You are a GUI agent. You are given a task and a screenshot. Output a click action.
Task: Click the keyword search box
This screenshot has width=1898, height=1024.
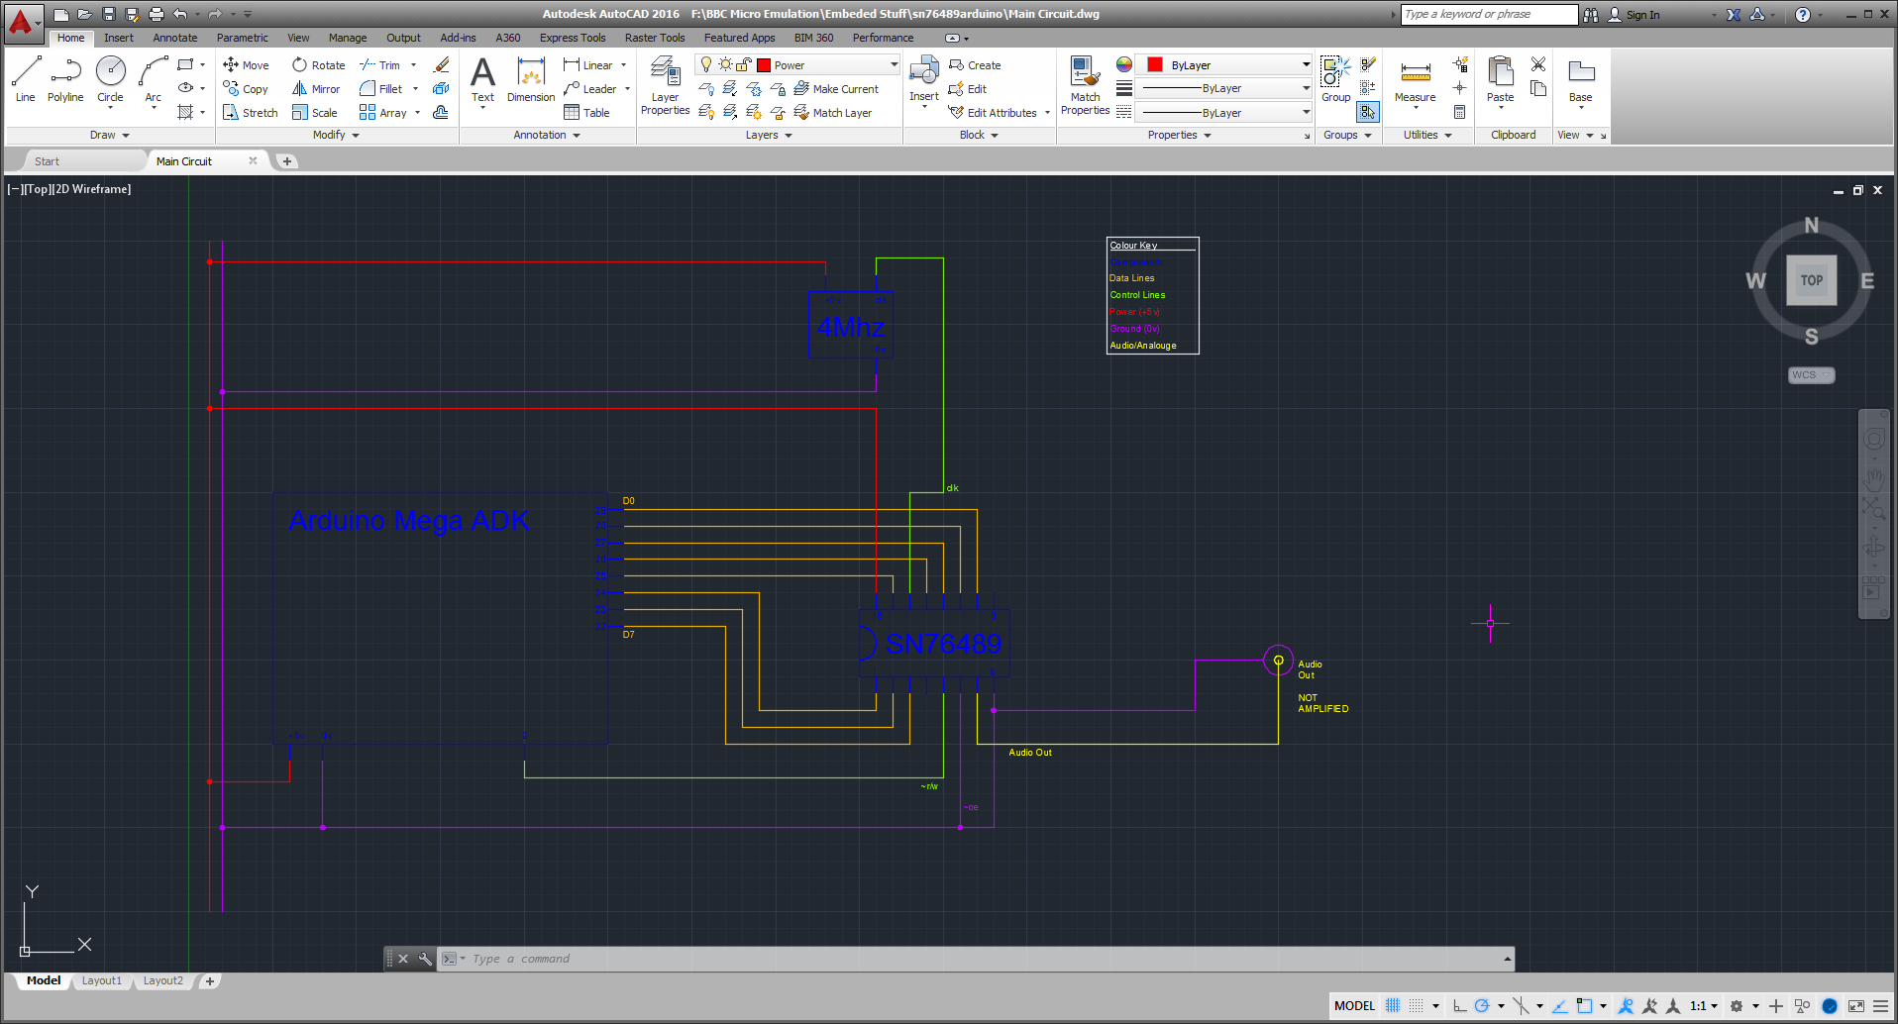(1489, 14)
